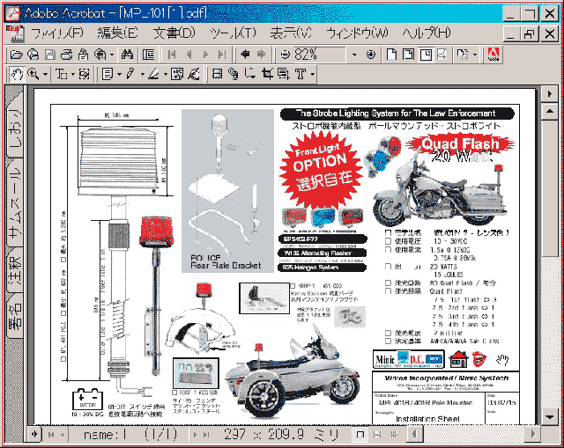564x448 pixels.
Task: Click the Open Web Page icon
Action: click(x=33, y=55)
